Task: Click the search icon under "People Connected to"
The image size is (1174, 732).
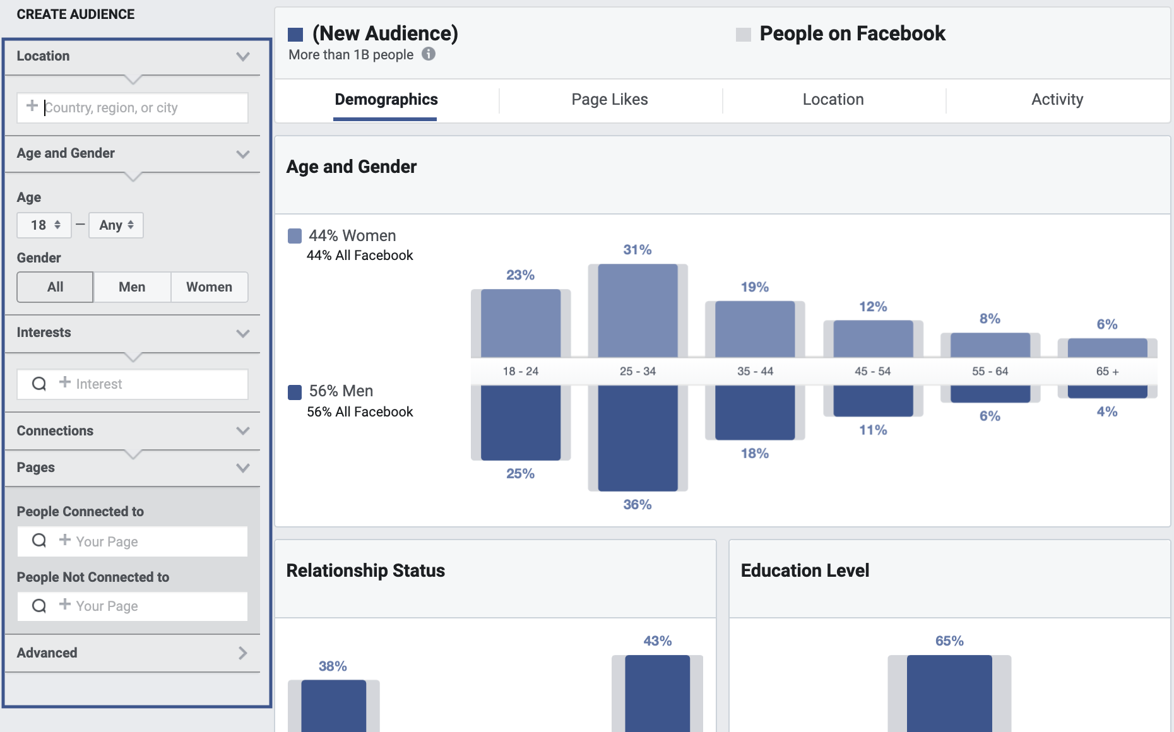Action: click(x=39, y=541)
